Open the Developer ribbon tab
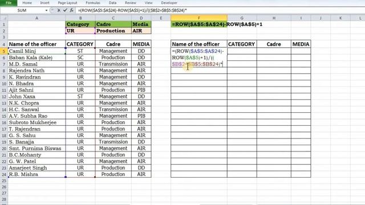This screenshot has height=205, width=365. pos(169,3)
